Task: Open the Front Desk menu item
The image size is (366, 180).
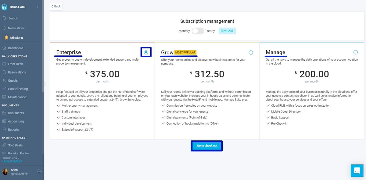Action: (x=15, y=64)
